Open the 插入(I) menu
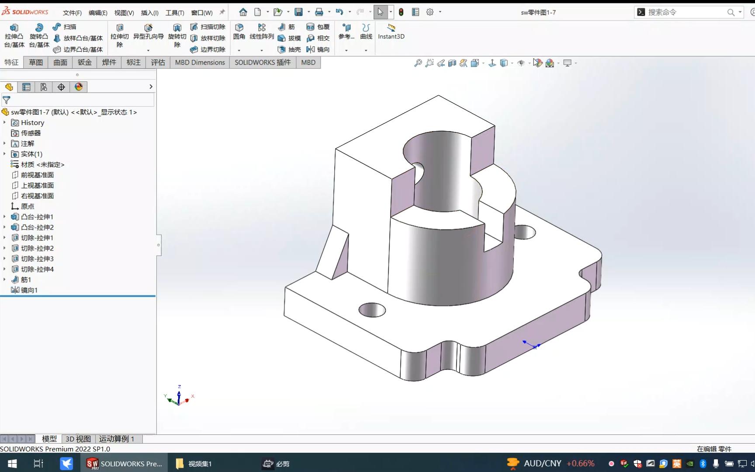The width and height of the screenshot is (755, 472). point(149,13)
